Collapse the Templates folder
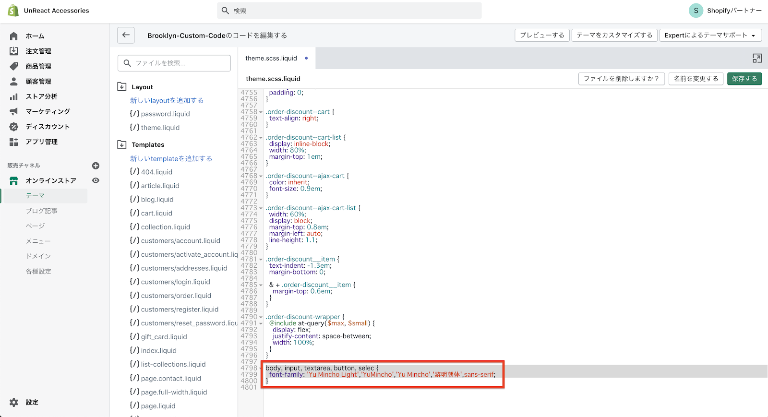Screen dimensions: 768x417 click(x=122, y=144)
